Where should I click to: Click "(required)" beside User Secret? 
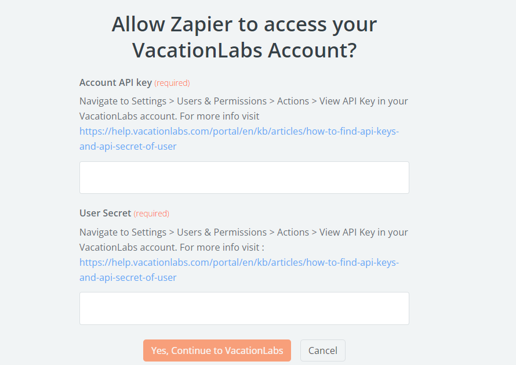pyautogui.click(x=151, y=214)
